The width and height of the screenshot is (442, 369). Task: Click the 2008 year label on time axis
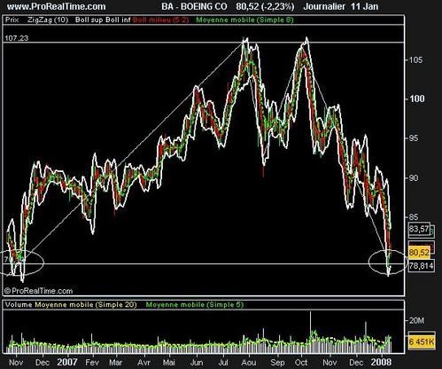pos(381,362)
